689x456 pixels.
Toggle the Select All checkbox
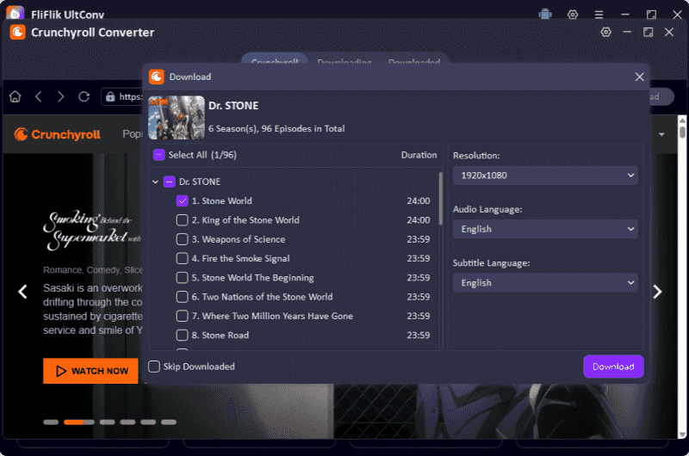coord(158,155)
